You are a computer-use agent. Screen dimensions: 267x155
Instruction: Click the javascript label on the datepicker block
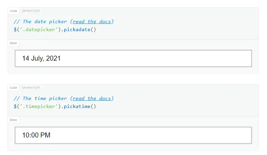tap(30, 11)
